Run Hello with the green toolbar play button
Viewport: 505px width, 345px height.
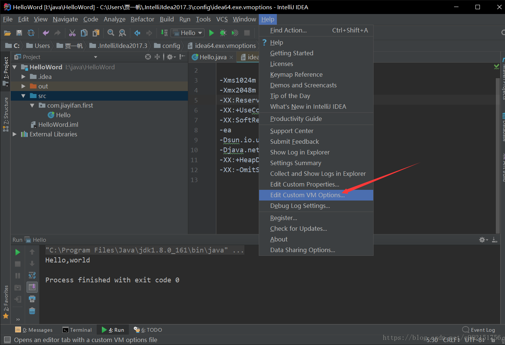click(212, 33)
